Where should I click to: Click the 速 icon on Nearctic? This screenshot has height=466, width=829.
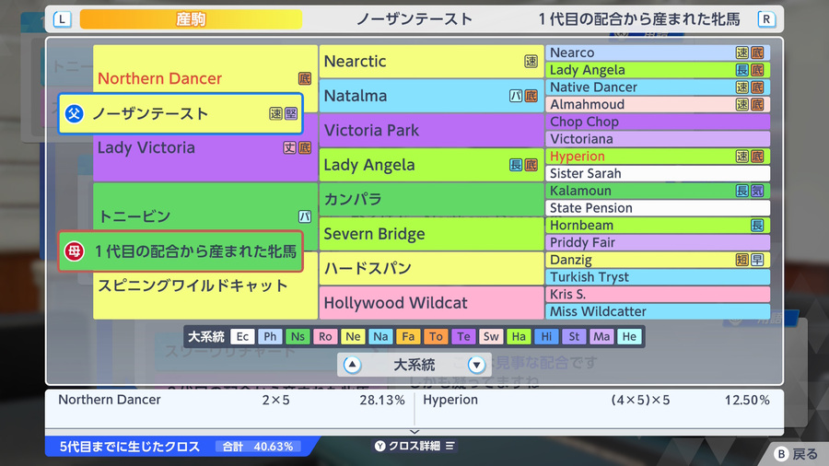point(531,62)
